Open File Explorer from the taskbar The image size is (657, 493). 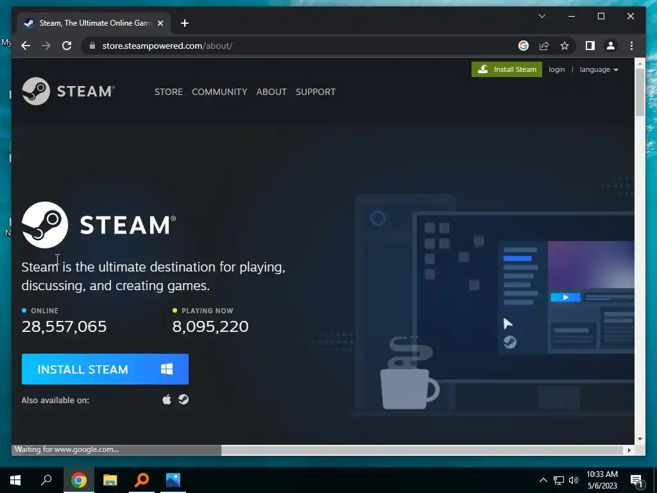pyautogui.click(x=110, y=480)
